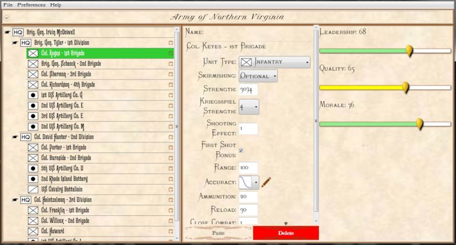
Task: Click the copy icon on Col. Sherman row
Action: (x=171, y=74)
